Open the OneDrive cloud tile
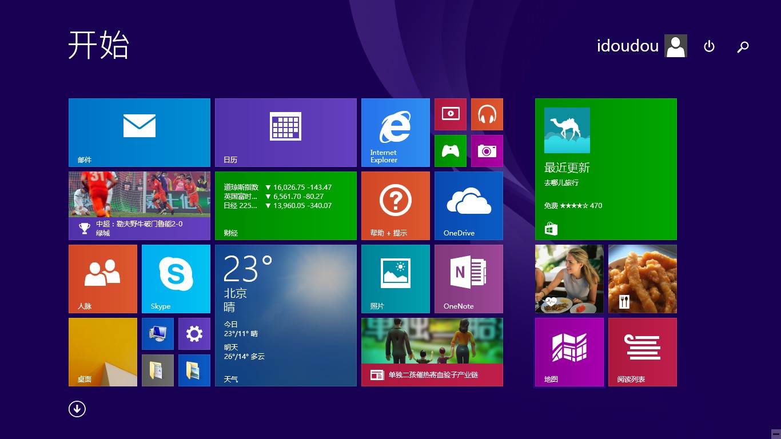Screen dimensions: 781x439 click(468, 205)
